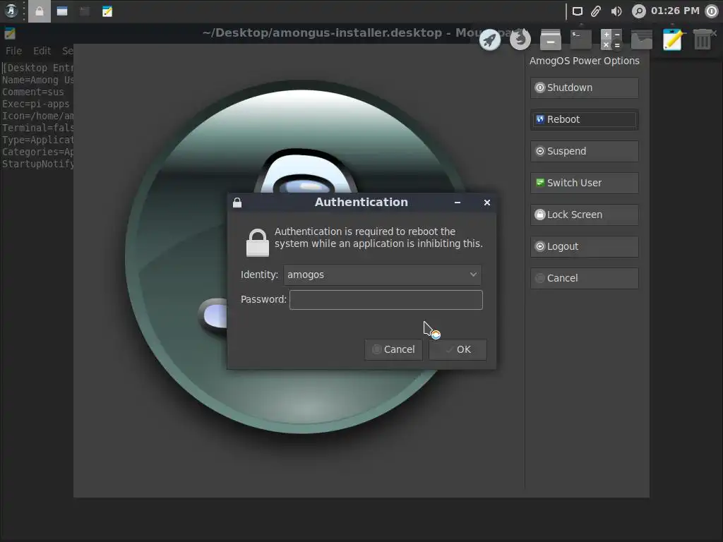Open the volume control tray icon
The width and height of the screenshot is (723, 542).
pos(616,11)
